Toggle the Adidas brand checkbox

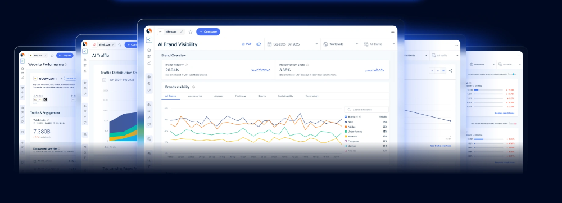point(346,127)
